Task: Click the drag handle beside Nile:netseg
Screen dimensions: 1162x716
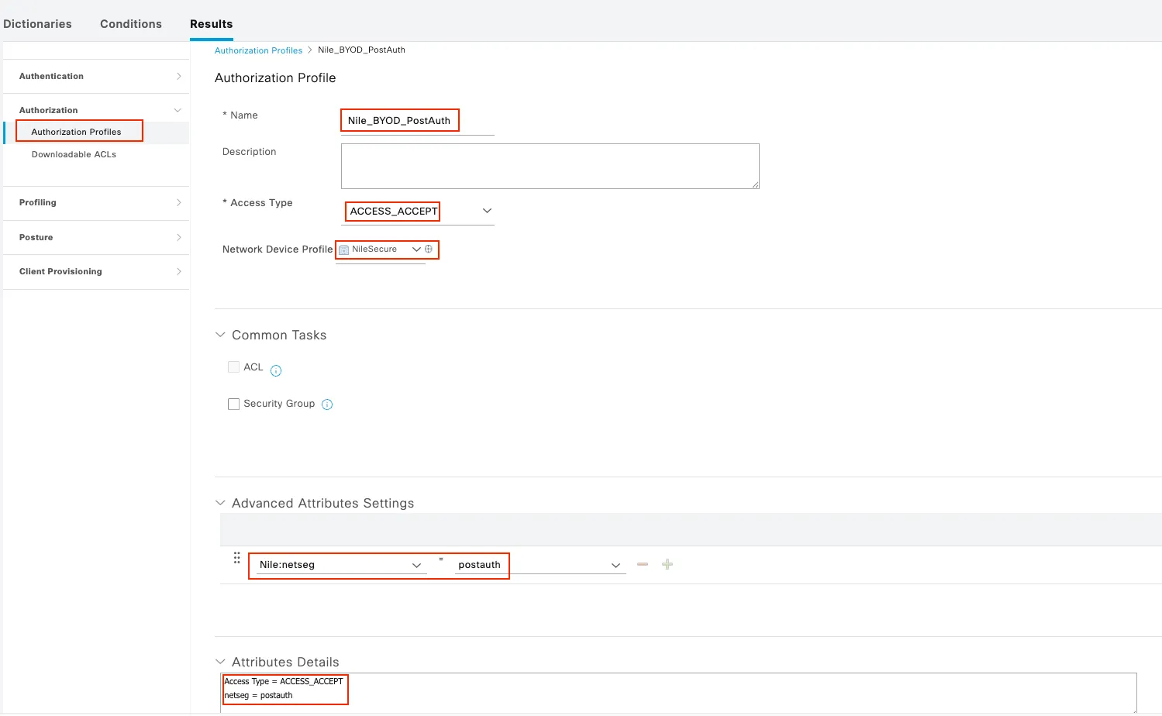Action: pyautogui.click(x=237, y=558)
